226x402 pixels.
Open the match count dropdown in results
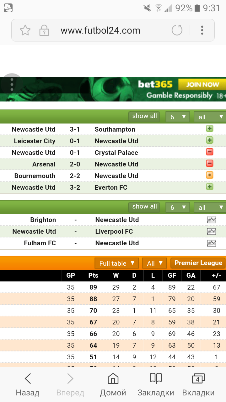[178, 117]
